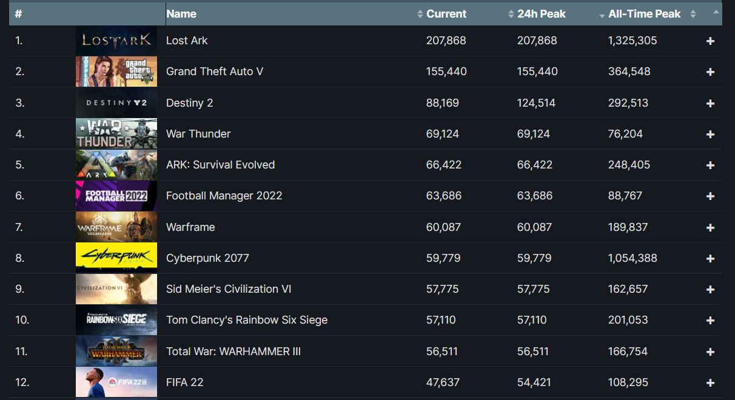Open Total War: WARHAMMER III game thumbnail
The height and width of the screenshot is (400, 735).
pyautogui.click(x=116, y=351)
